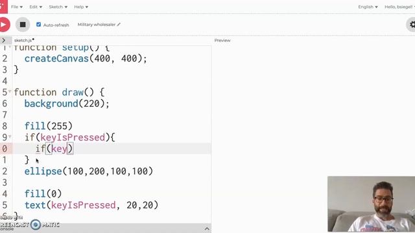Image resolution: width=415 pixels, height=233 pixels.
Task: Collapse the if keyIsPressed fold arrow
Action: coord(10,137)
